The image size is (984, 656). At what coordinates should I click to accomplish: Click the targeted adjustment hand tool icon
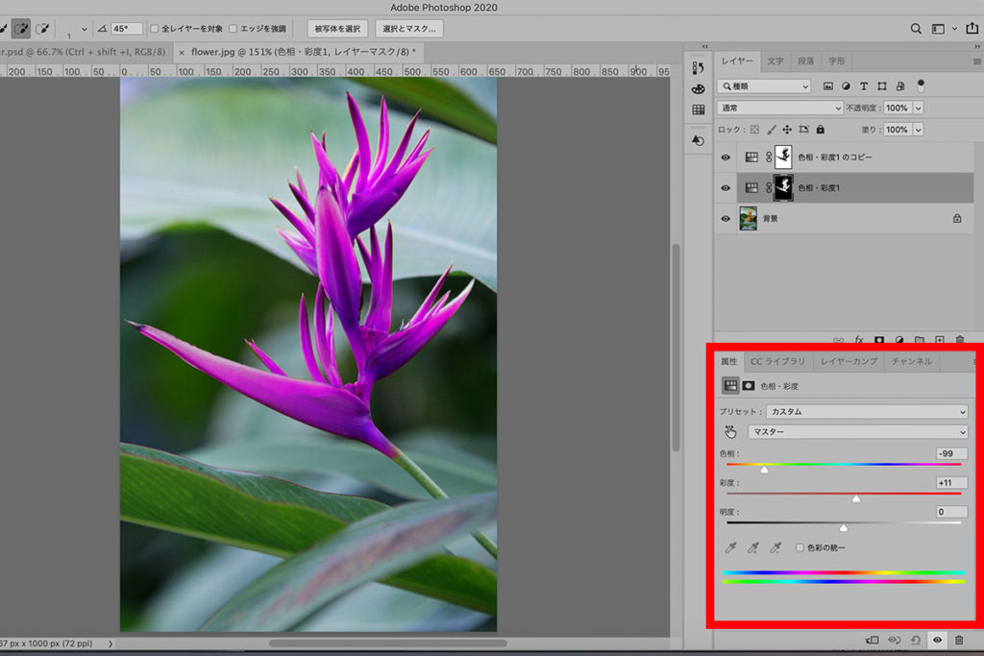click(730, 432)
